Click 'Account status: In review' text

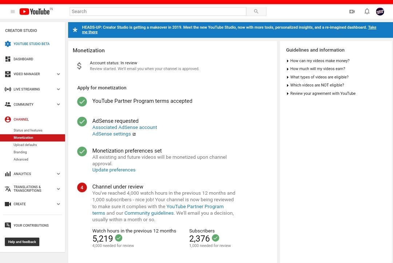(114, 63)
